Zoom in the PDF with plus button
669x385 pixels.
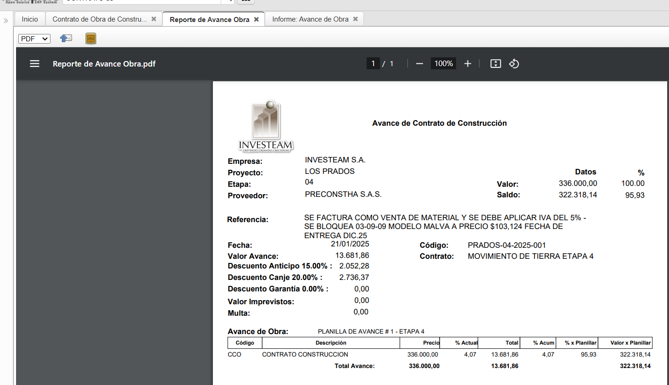click(x=468, y=64)
